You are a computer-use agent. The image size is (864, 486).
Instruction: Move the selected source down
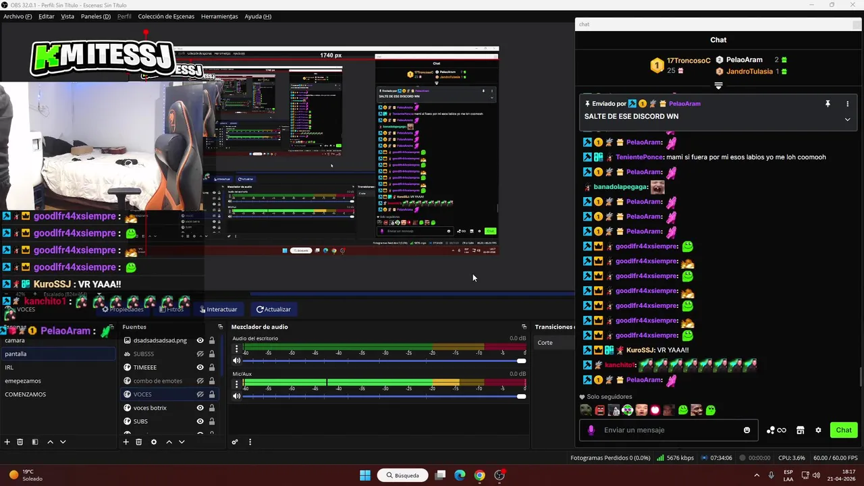point(182,441)
